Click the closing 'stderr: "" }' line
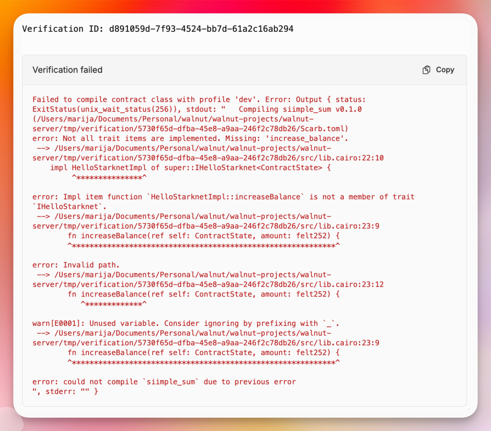The image size is (491, 431). (x=65, y=391)
